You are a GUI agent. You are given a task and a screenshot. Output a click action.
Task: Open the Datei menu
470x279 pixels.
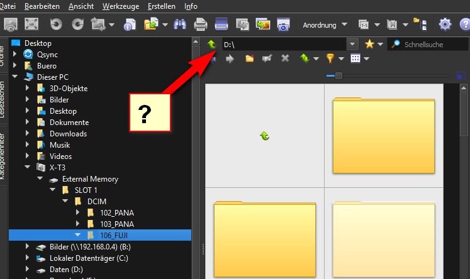pos(7,6)
